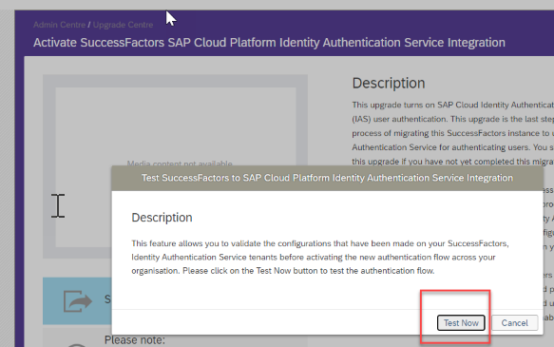This screenshot has height=347, width=554.
Task: Open the Admin Centre breadcrumb link
Action: coord(59,25)
